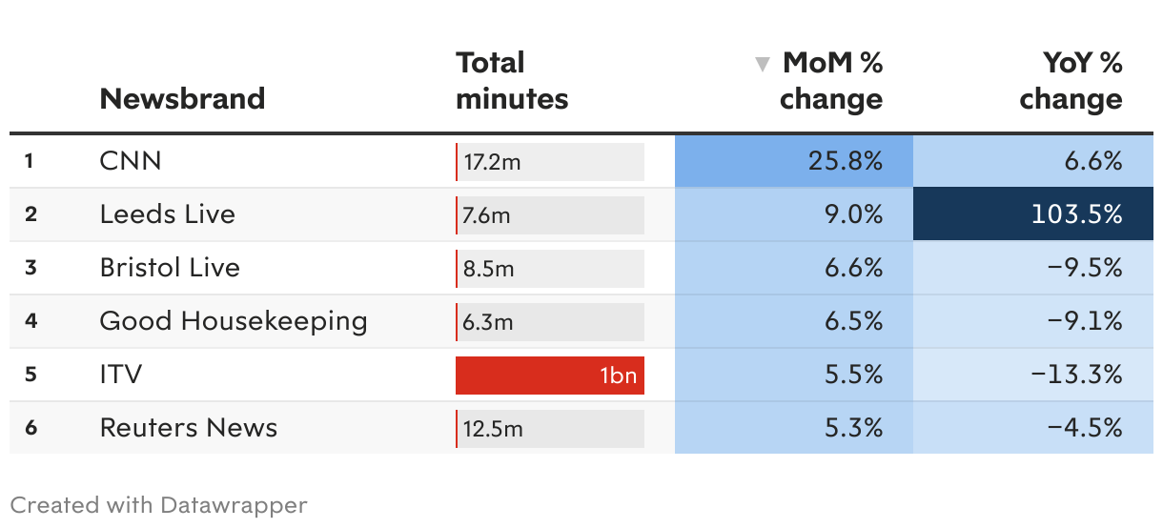Select the Leeds Live row name

167,214
